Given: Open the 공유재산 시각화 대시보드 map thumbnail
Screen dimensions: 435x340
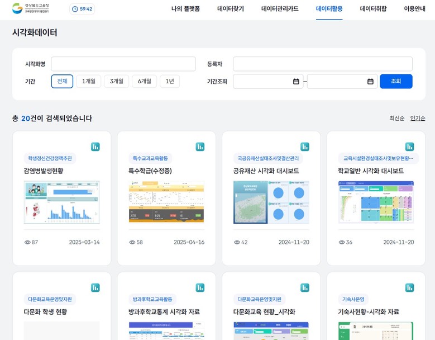Looking at the screenshot, I should (x=271, y=202).
